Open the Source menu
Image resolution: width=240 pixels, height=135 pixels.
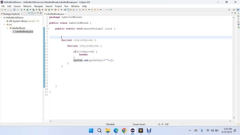tap(17, 6)
